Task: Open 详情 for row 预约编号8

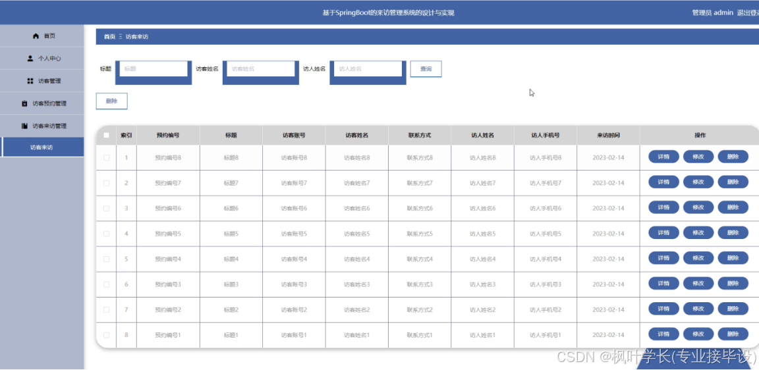Action: pyautogui.click(x=663, y=157)
